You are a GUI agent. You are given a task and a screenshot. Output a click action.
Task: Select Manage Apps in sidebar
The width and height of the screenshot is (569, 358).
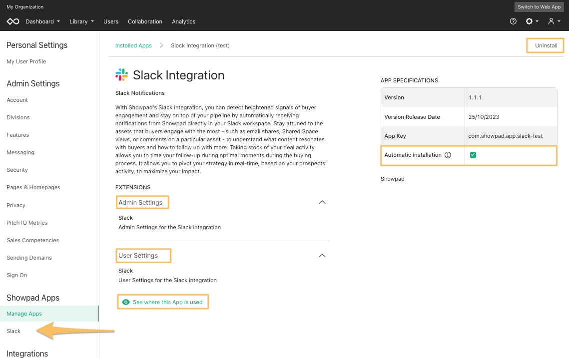[49, 314]
